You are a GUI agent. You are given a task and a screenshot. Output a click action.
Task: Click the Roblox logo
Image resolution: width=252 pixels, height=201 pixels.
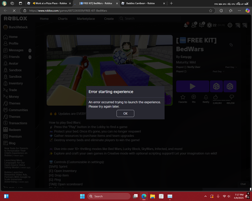(15, 19)
